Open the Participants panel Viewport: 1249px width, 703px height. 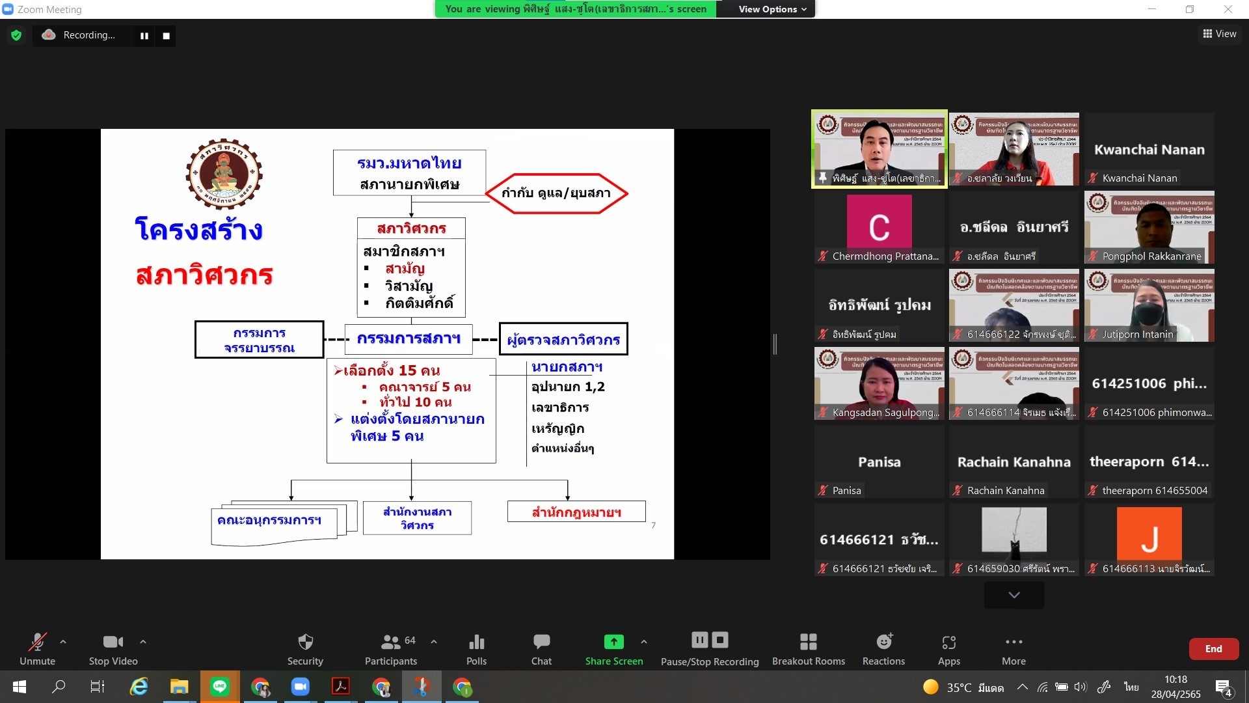tap(390, 642)
